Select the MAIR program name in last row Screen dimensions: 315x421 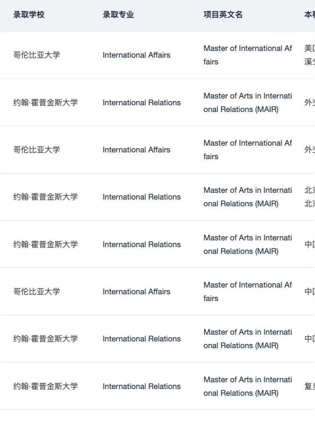click(247, 386)
